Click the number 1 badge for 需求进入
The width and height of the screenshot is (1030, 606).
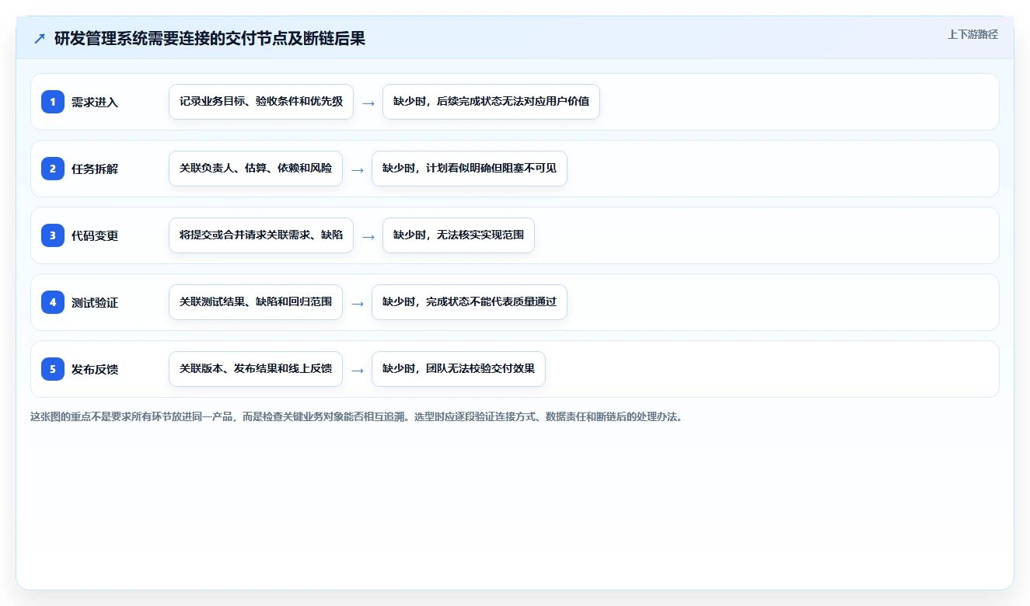coord(53,102)
